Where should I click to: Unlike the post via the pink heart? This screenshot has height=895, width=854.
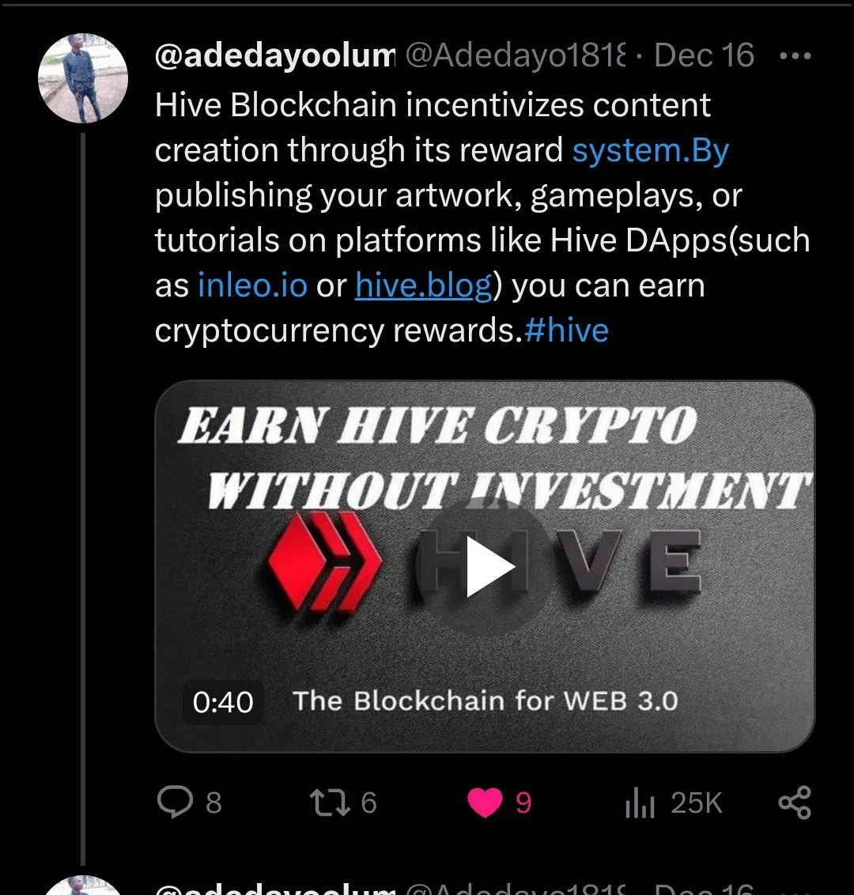click(x=486, y=802)
